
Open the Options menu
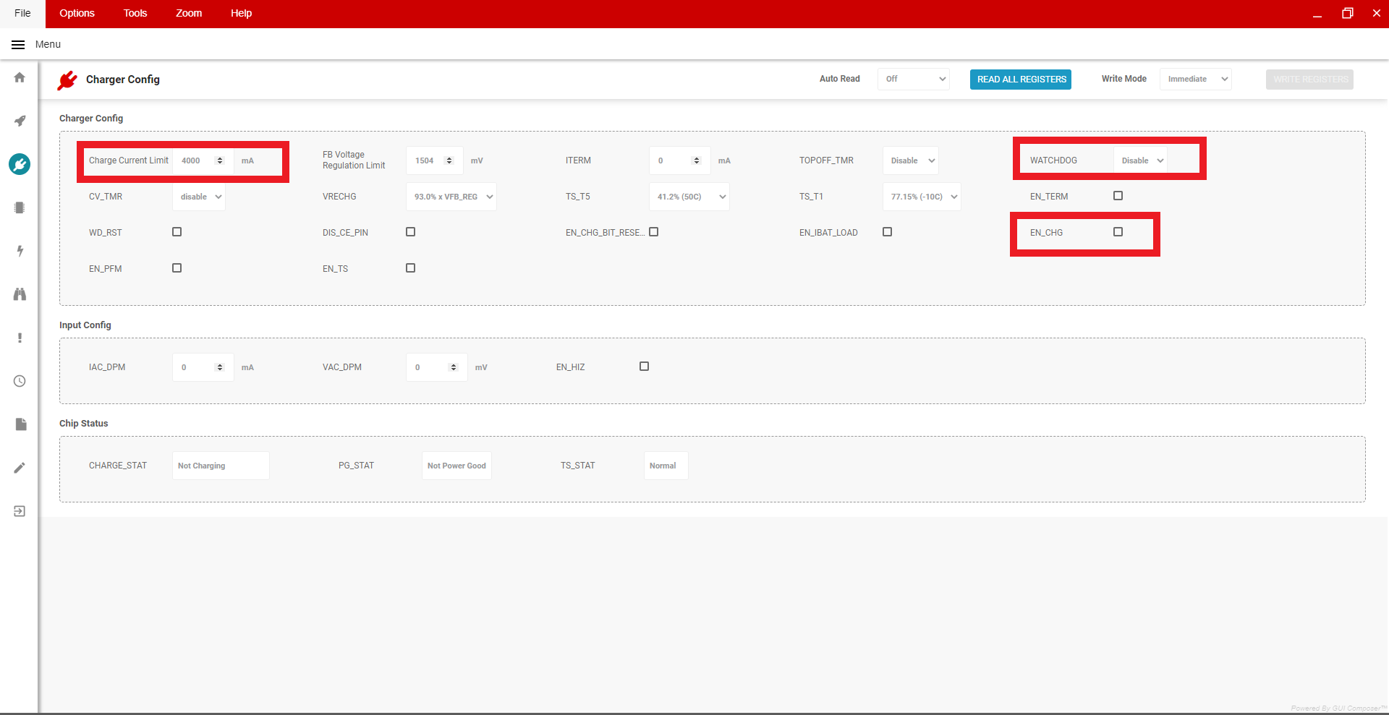tap(77, 14)
